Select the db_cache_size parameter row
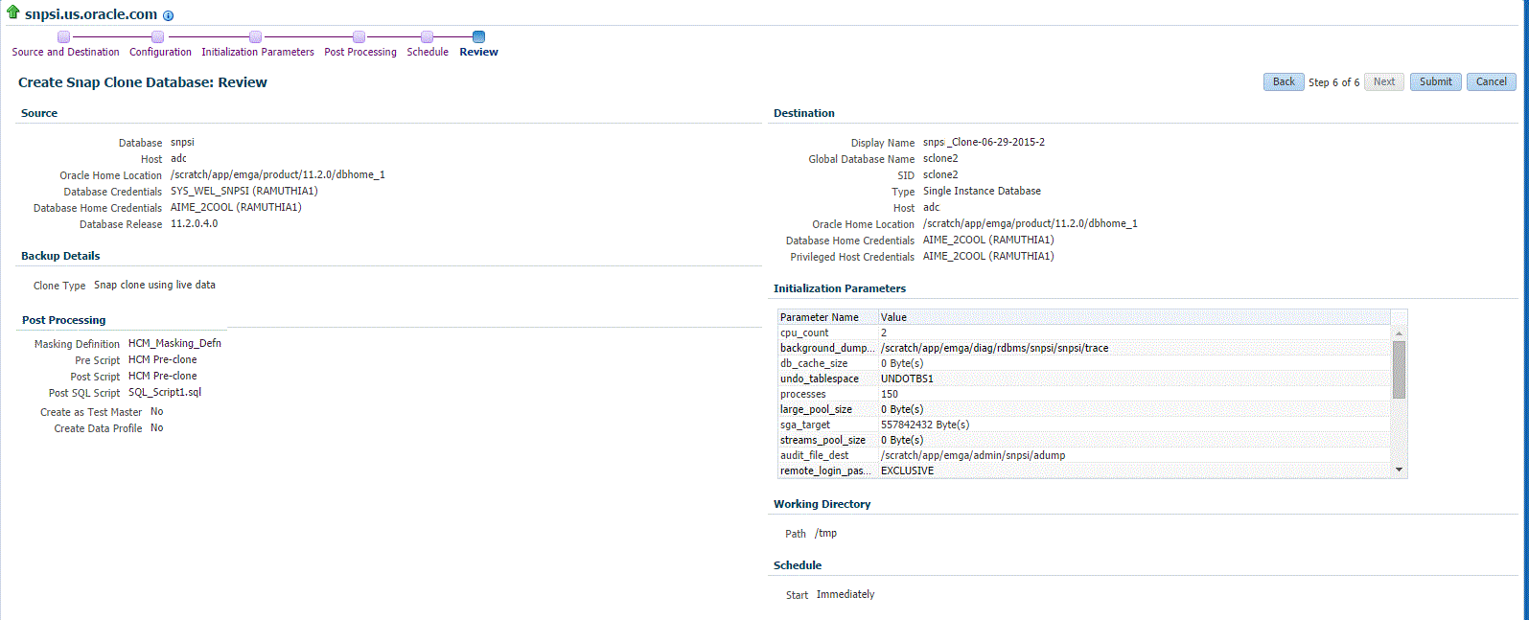Viewport: 1529px width, 620px height. [x=1084, y=363]
